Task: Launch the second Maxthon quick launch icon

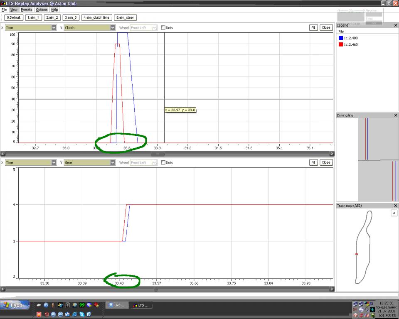Action: pyautogui.click(x=60, y=314)
